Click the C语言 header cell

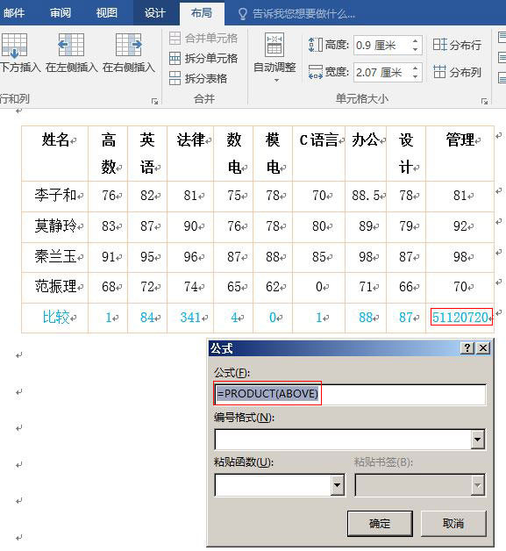pyautogui.click(x=319, y=154)
